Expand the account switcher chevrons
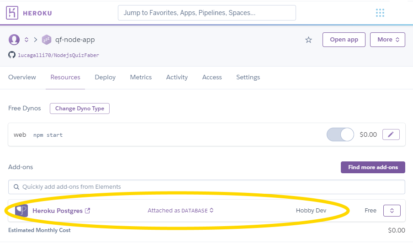413x243 pixels. click(26, 40)
